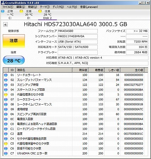Select the スループットパフォーマンス row name

point(34,80)
